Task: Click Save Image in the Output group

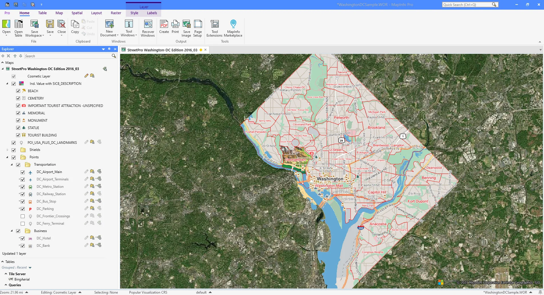Action: [186, 25]
